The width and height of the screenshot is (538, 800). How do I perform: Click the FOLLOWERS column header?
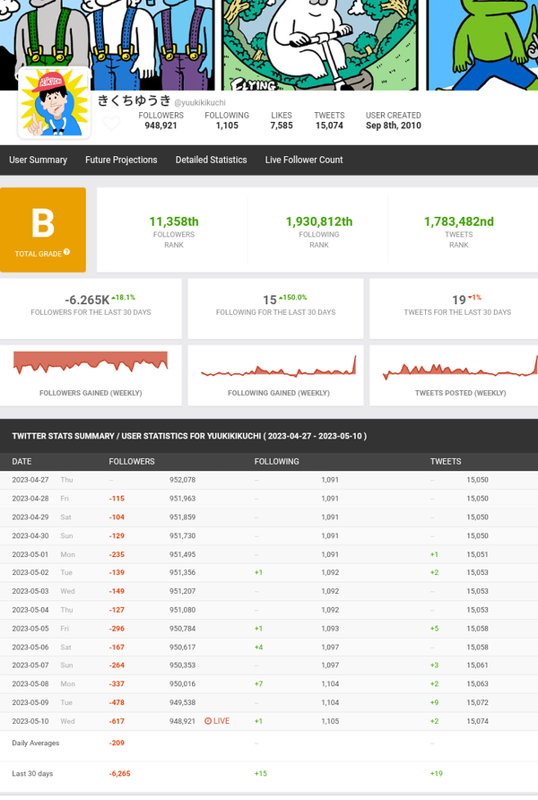pyautogui.click(x=132, y=461)
